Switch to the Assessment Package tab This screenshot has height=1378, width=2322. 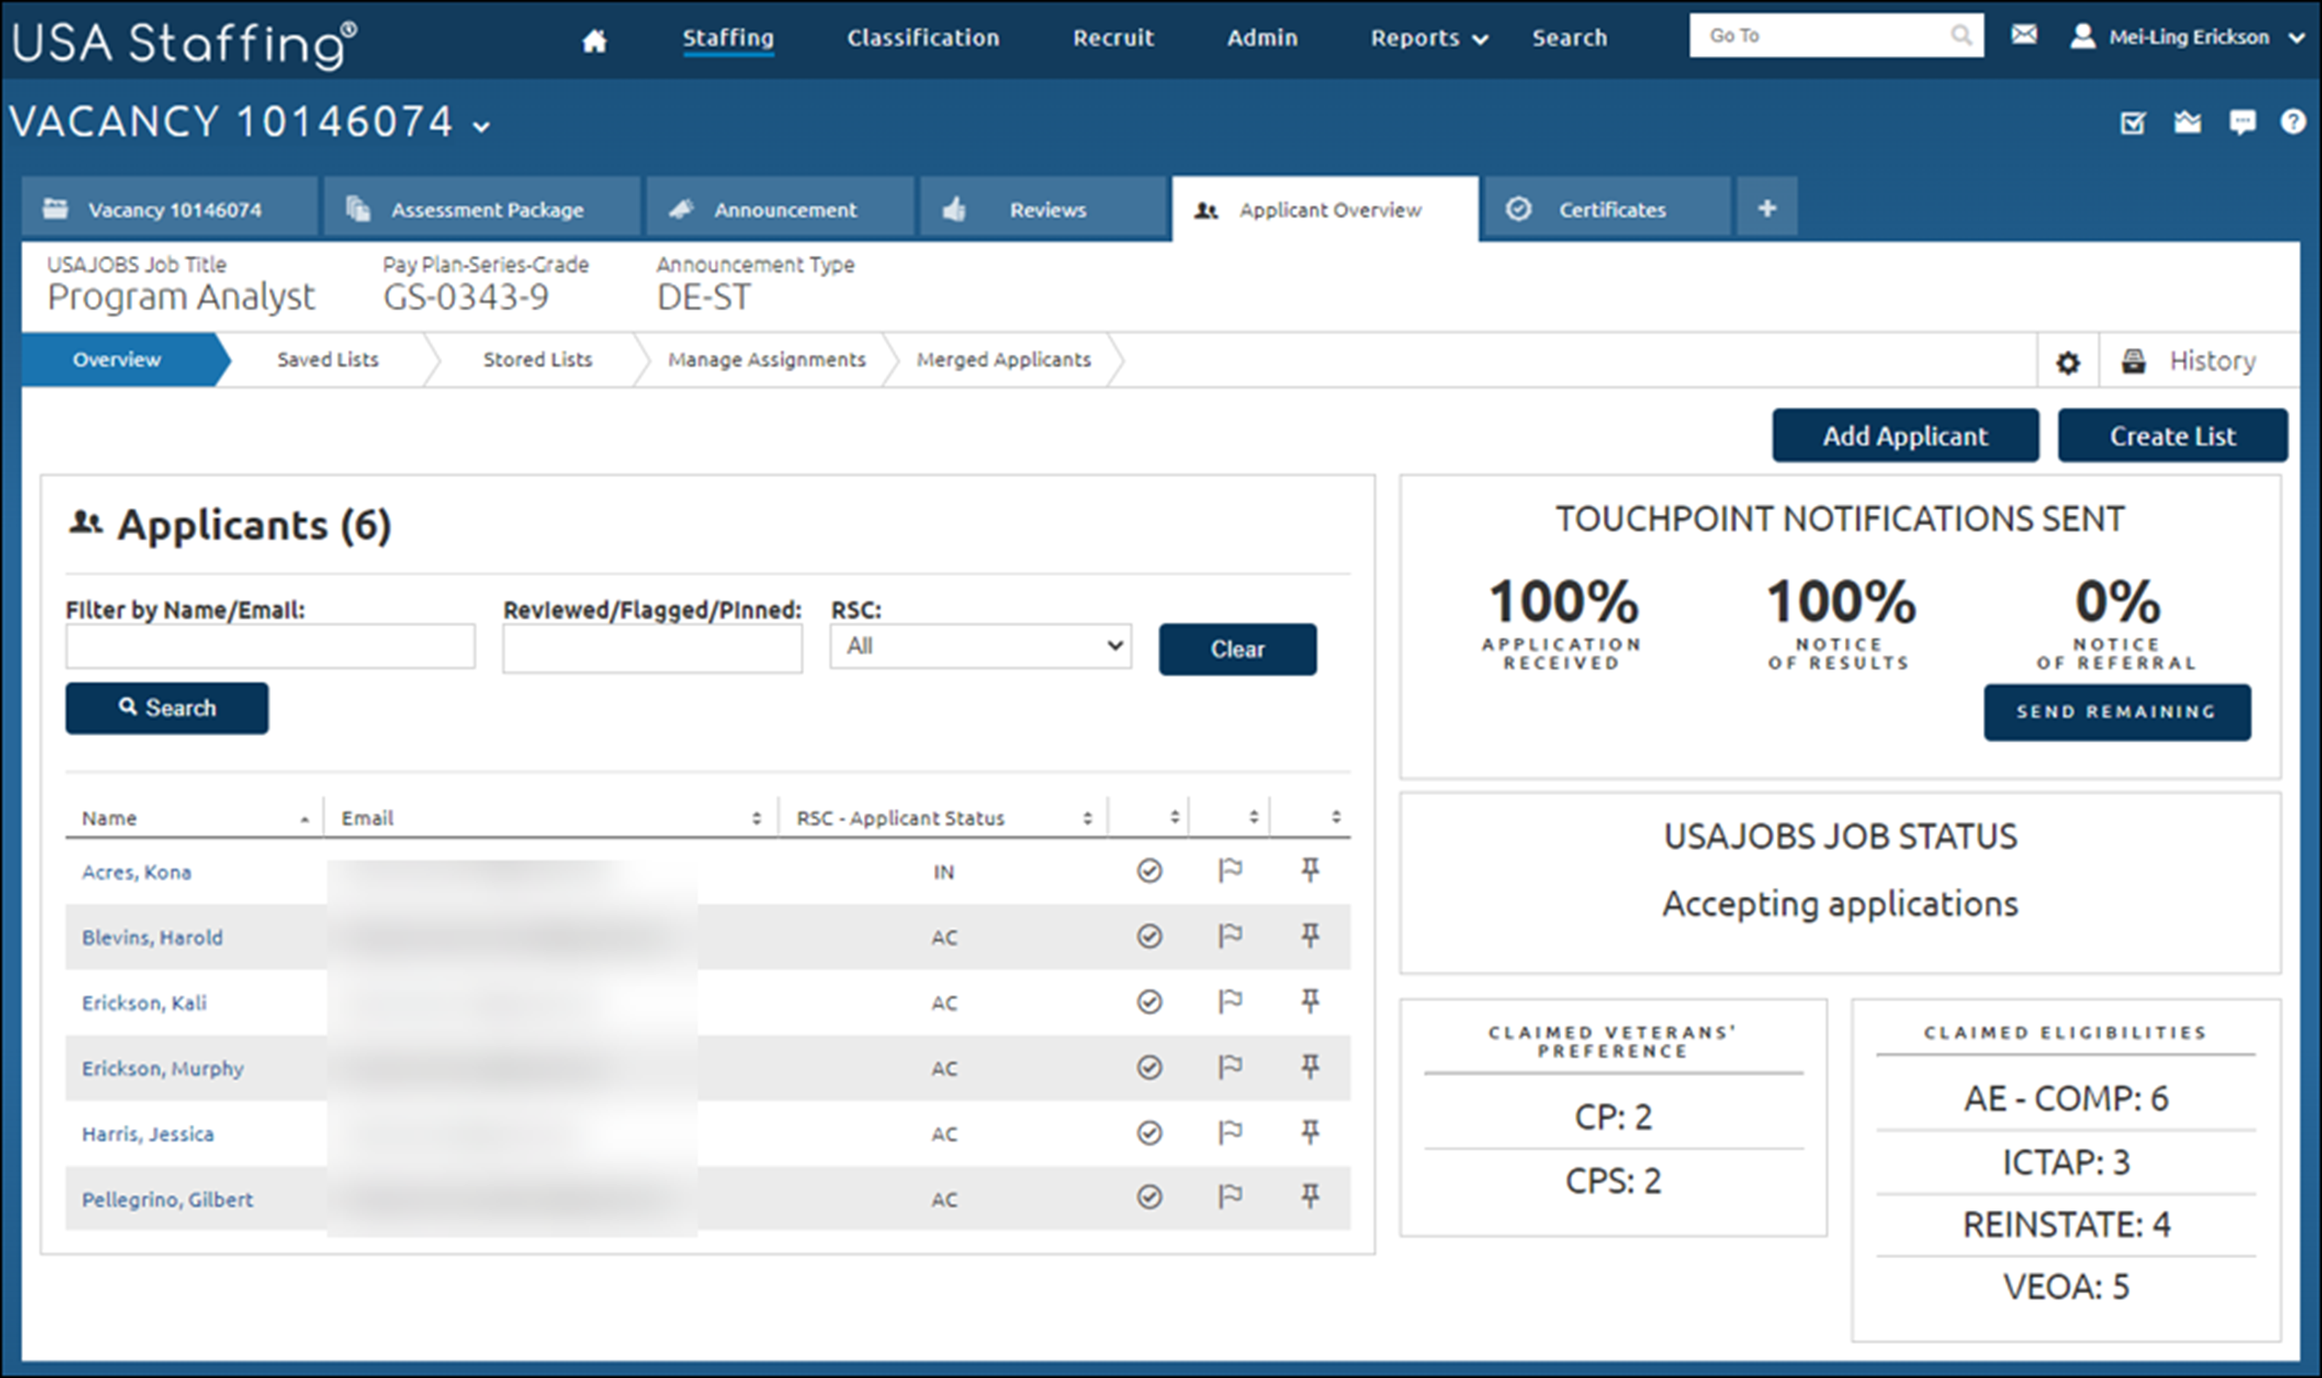point(482,209)
